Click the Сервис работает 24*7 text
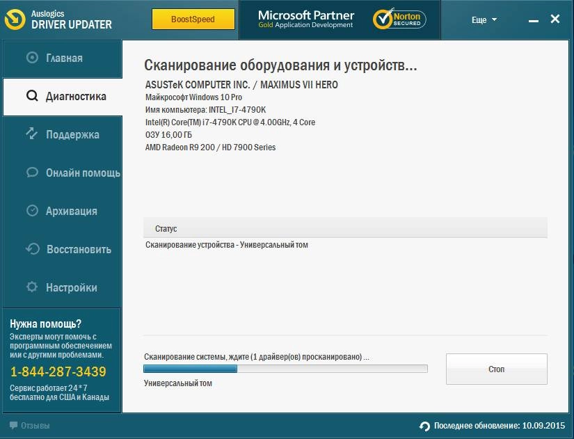 (x=48, y=388)
